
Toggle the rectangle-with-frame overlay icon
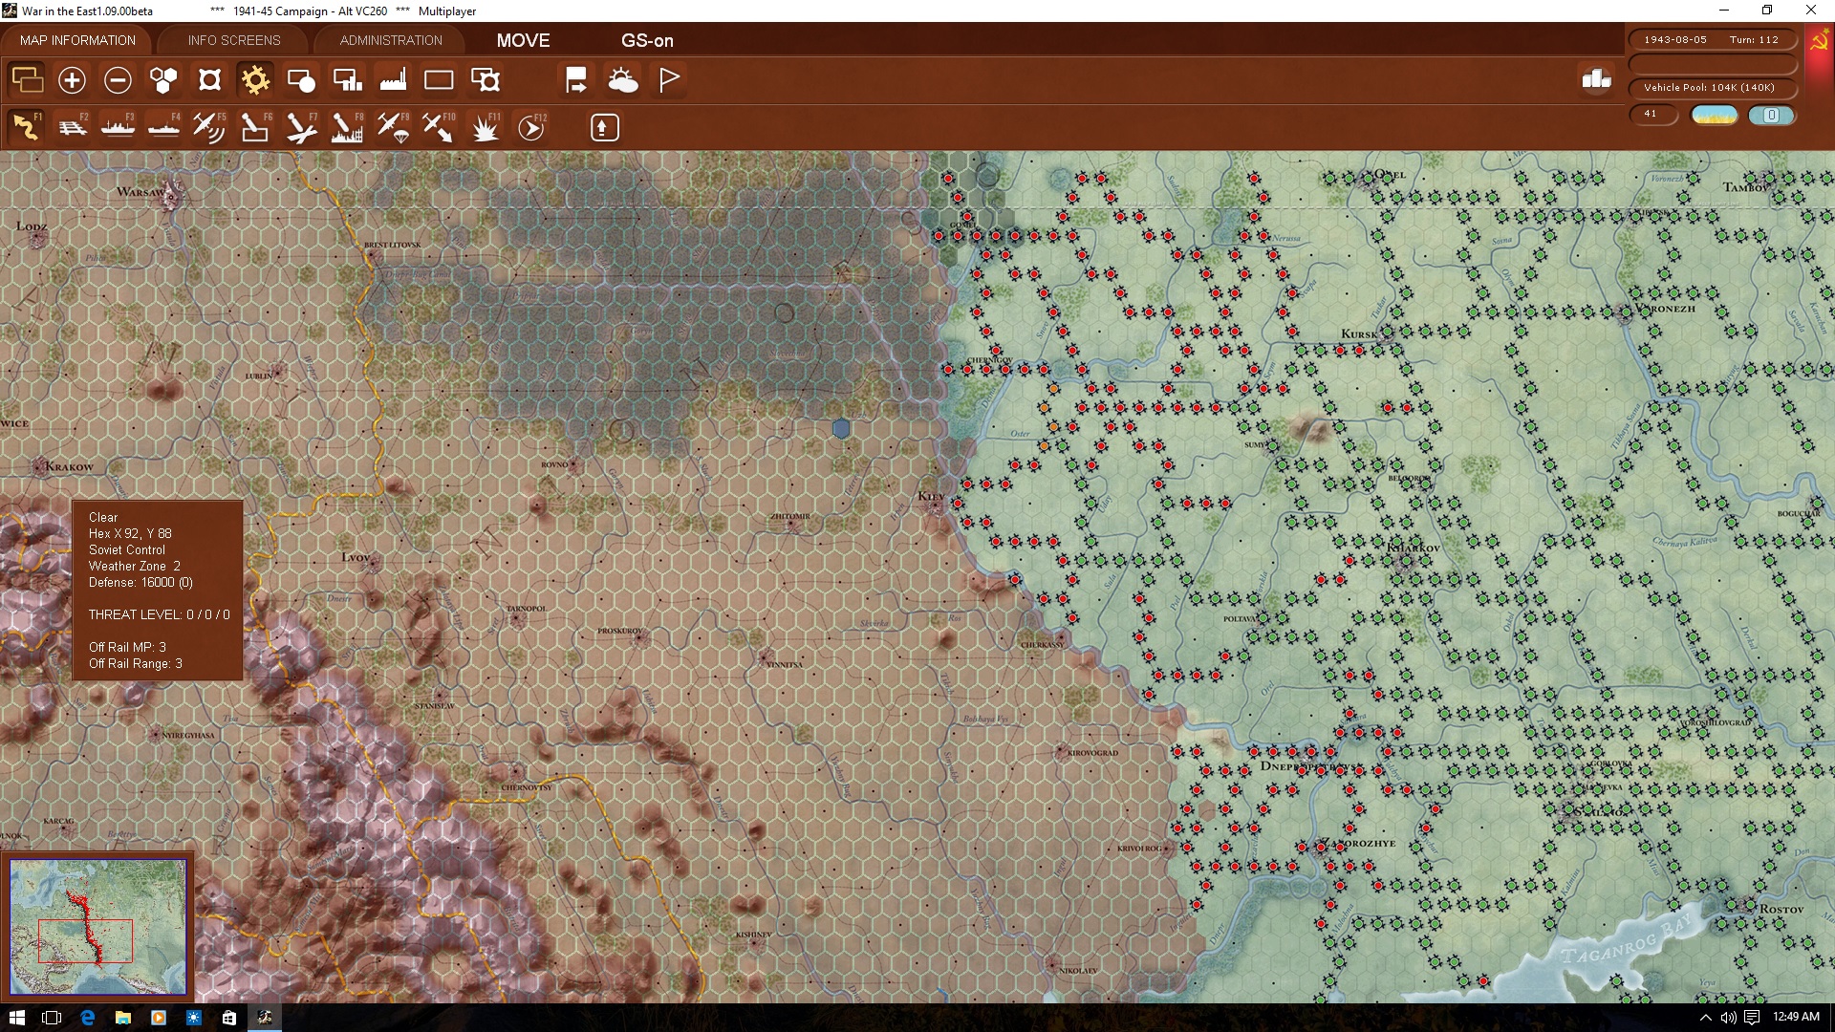(486, 80)
